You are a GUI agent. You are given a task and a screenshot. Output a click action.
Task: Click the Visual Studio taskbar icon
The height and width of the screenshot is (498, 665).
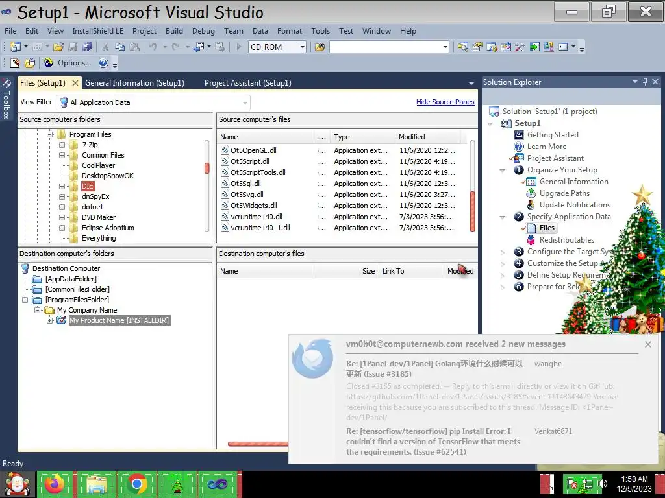click(217, 484)
